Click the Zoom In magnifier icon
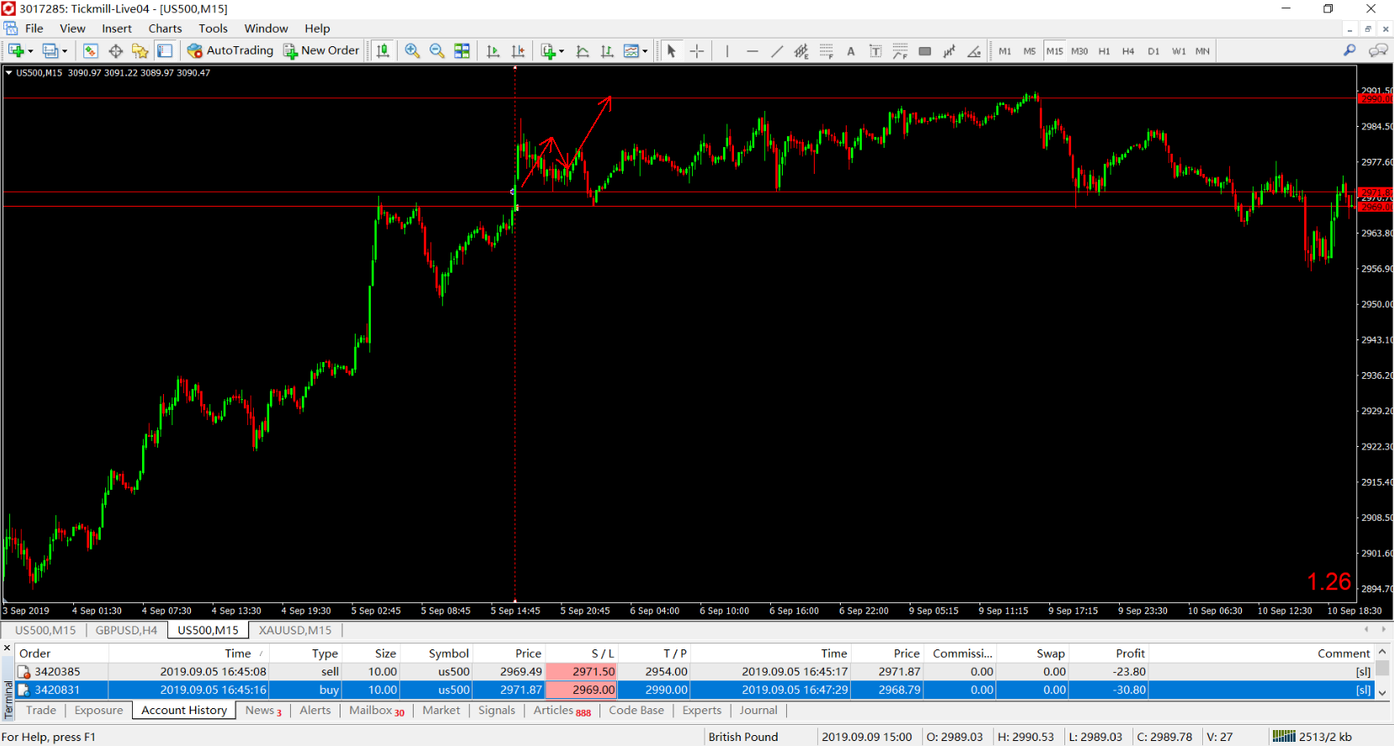Screen dimensions: 1394x746 point(412,51)
